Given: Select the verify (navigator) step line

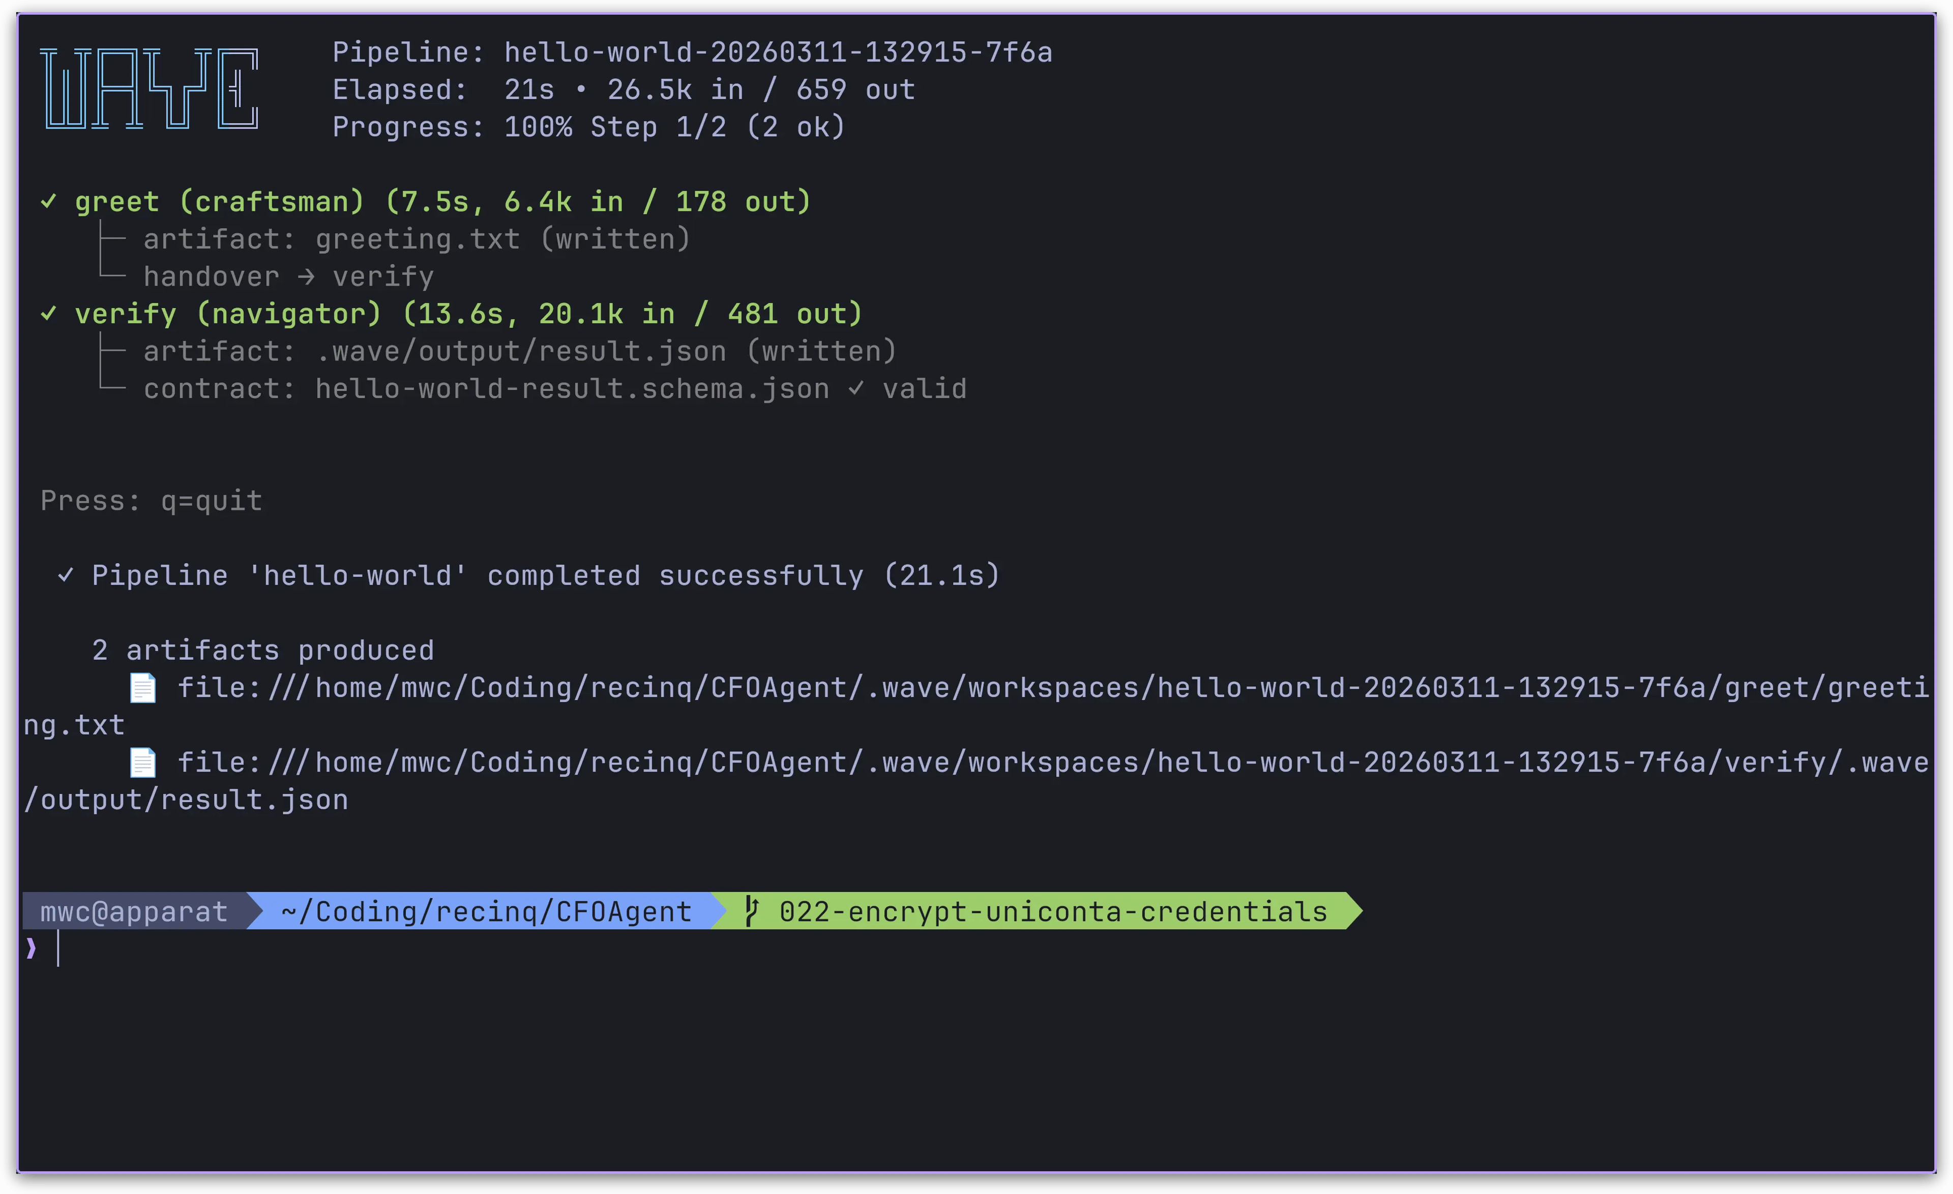Looking at the screenshot, I should point(467,314).
